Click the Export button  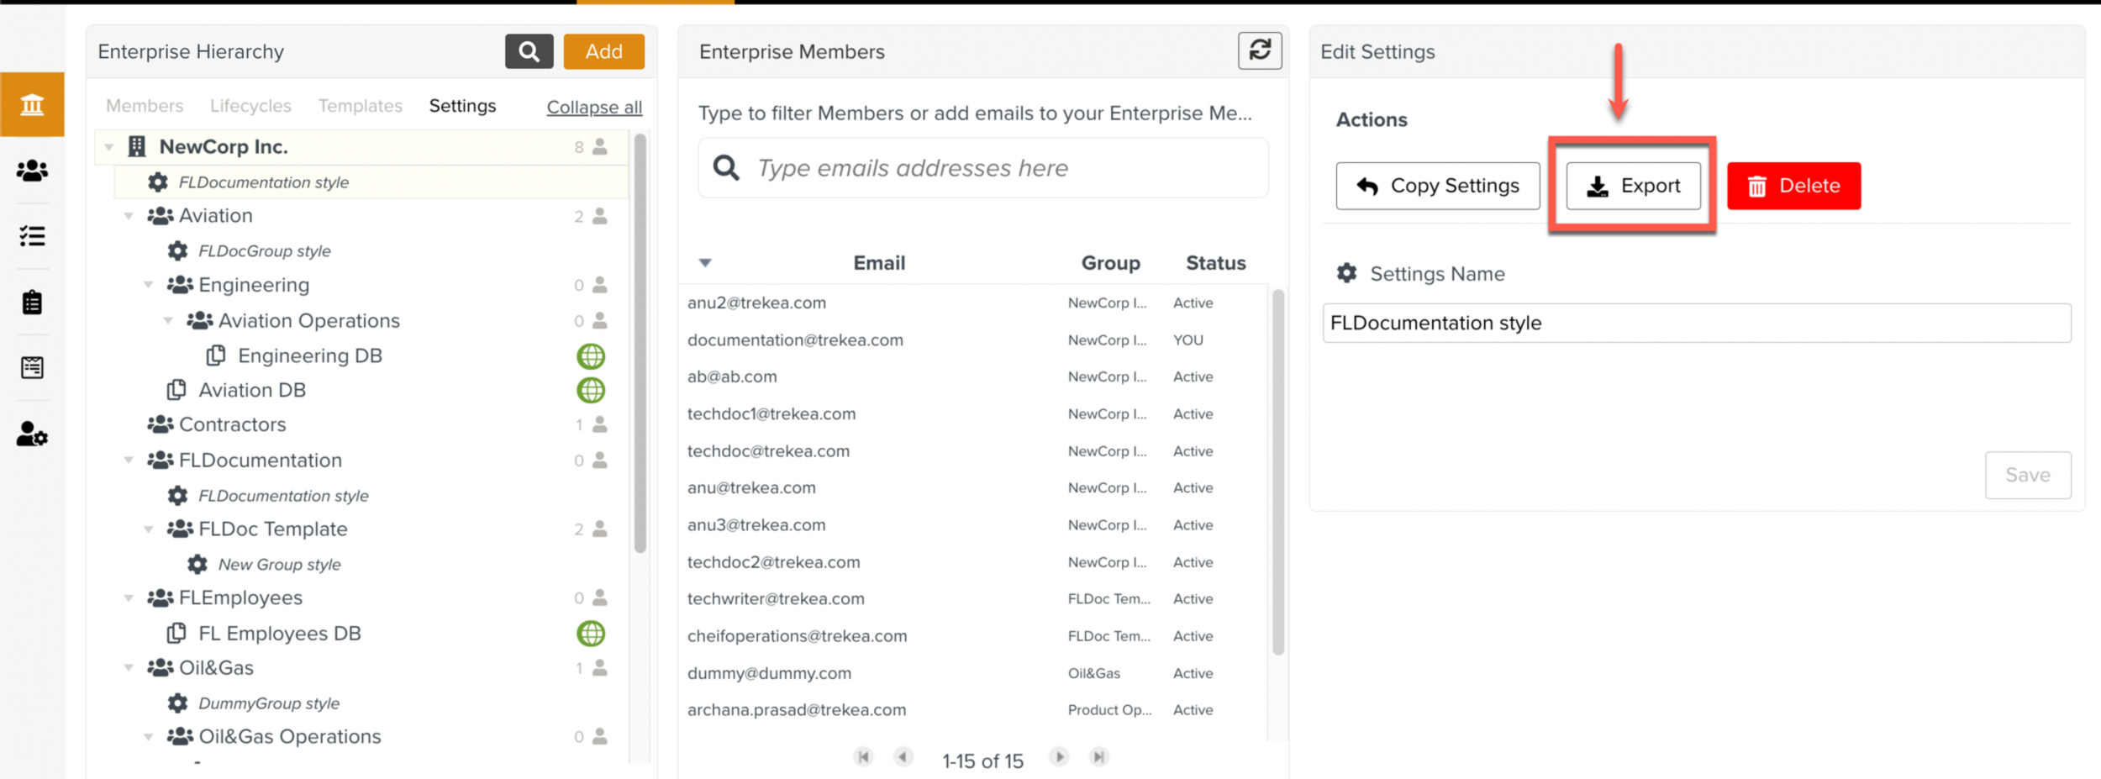(1633, 186)
